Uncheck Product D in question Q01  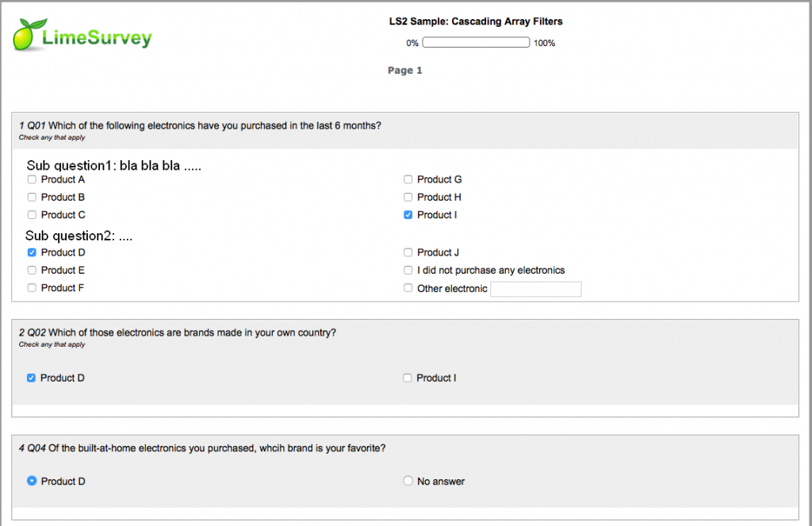click(x=32, y=252)
